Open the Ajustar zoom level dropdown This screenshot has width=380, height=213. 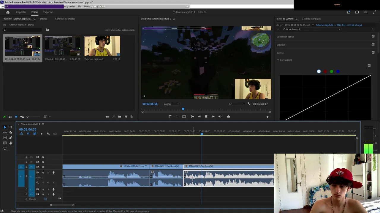click(x=171, y=104)
